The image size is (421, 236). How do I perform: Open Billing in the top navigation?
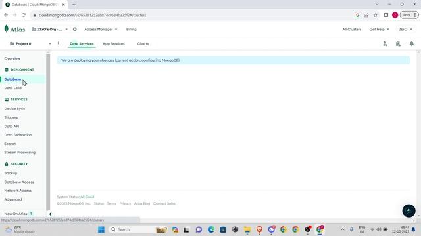click(x=132, y=29)
